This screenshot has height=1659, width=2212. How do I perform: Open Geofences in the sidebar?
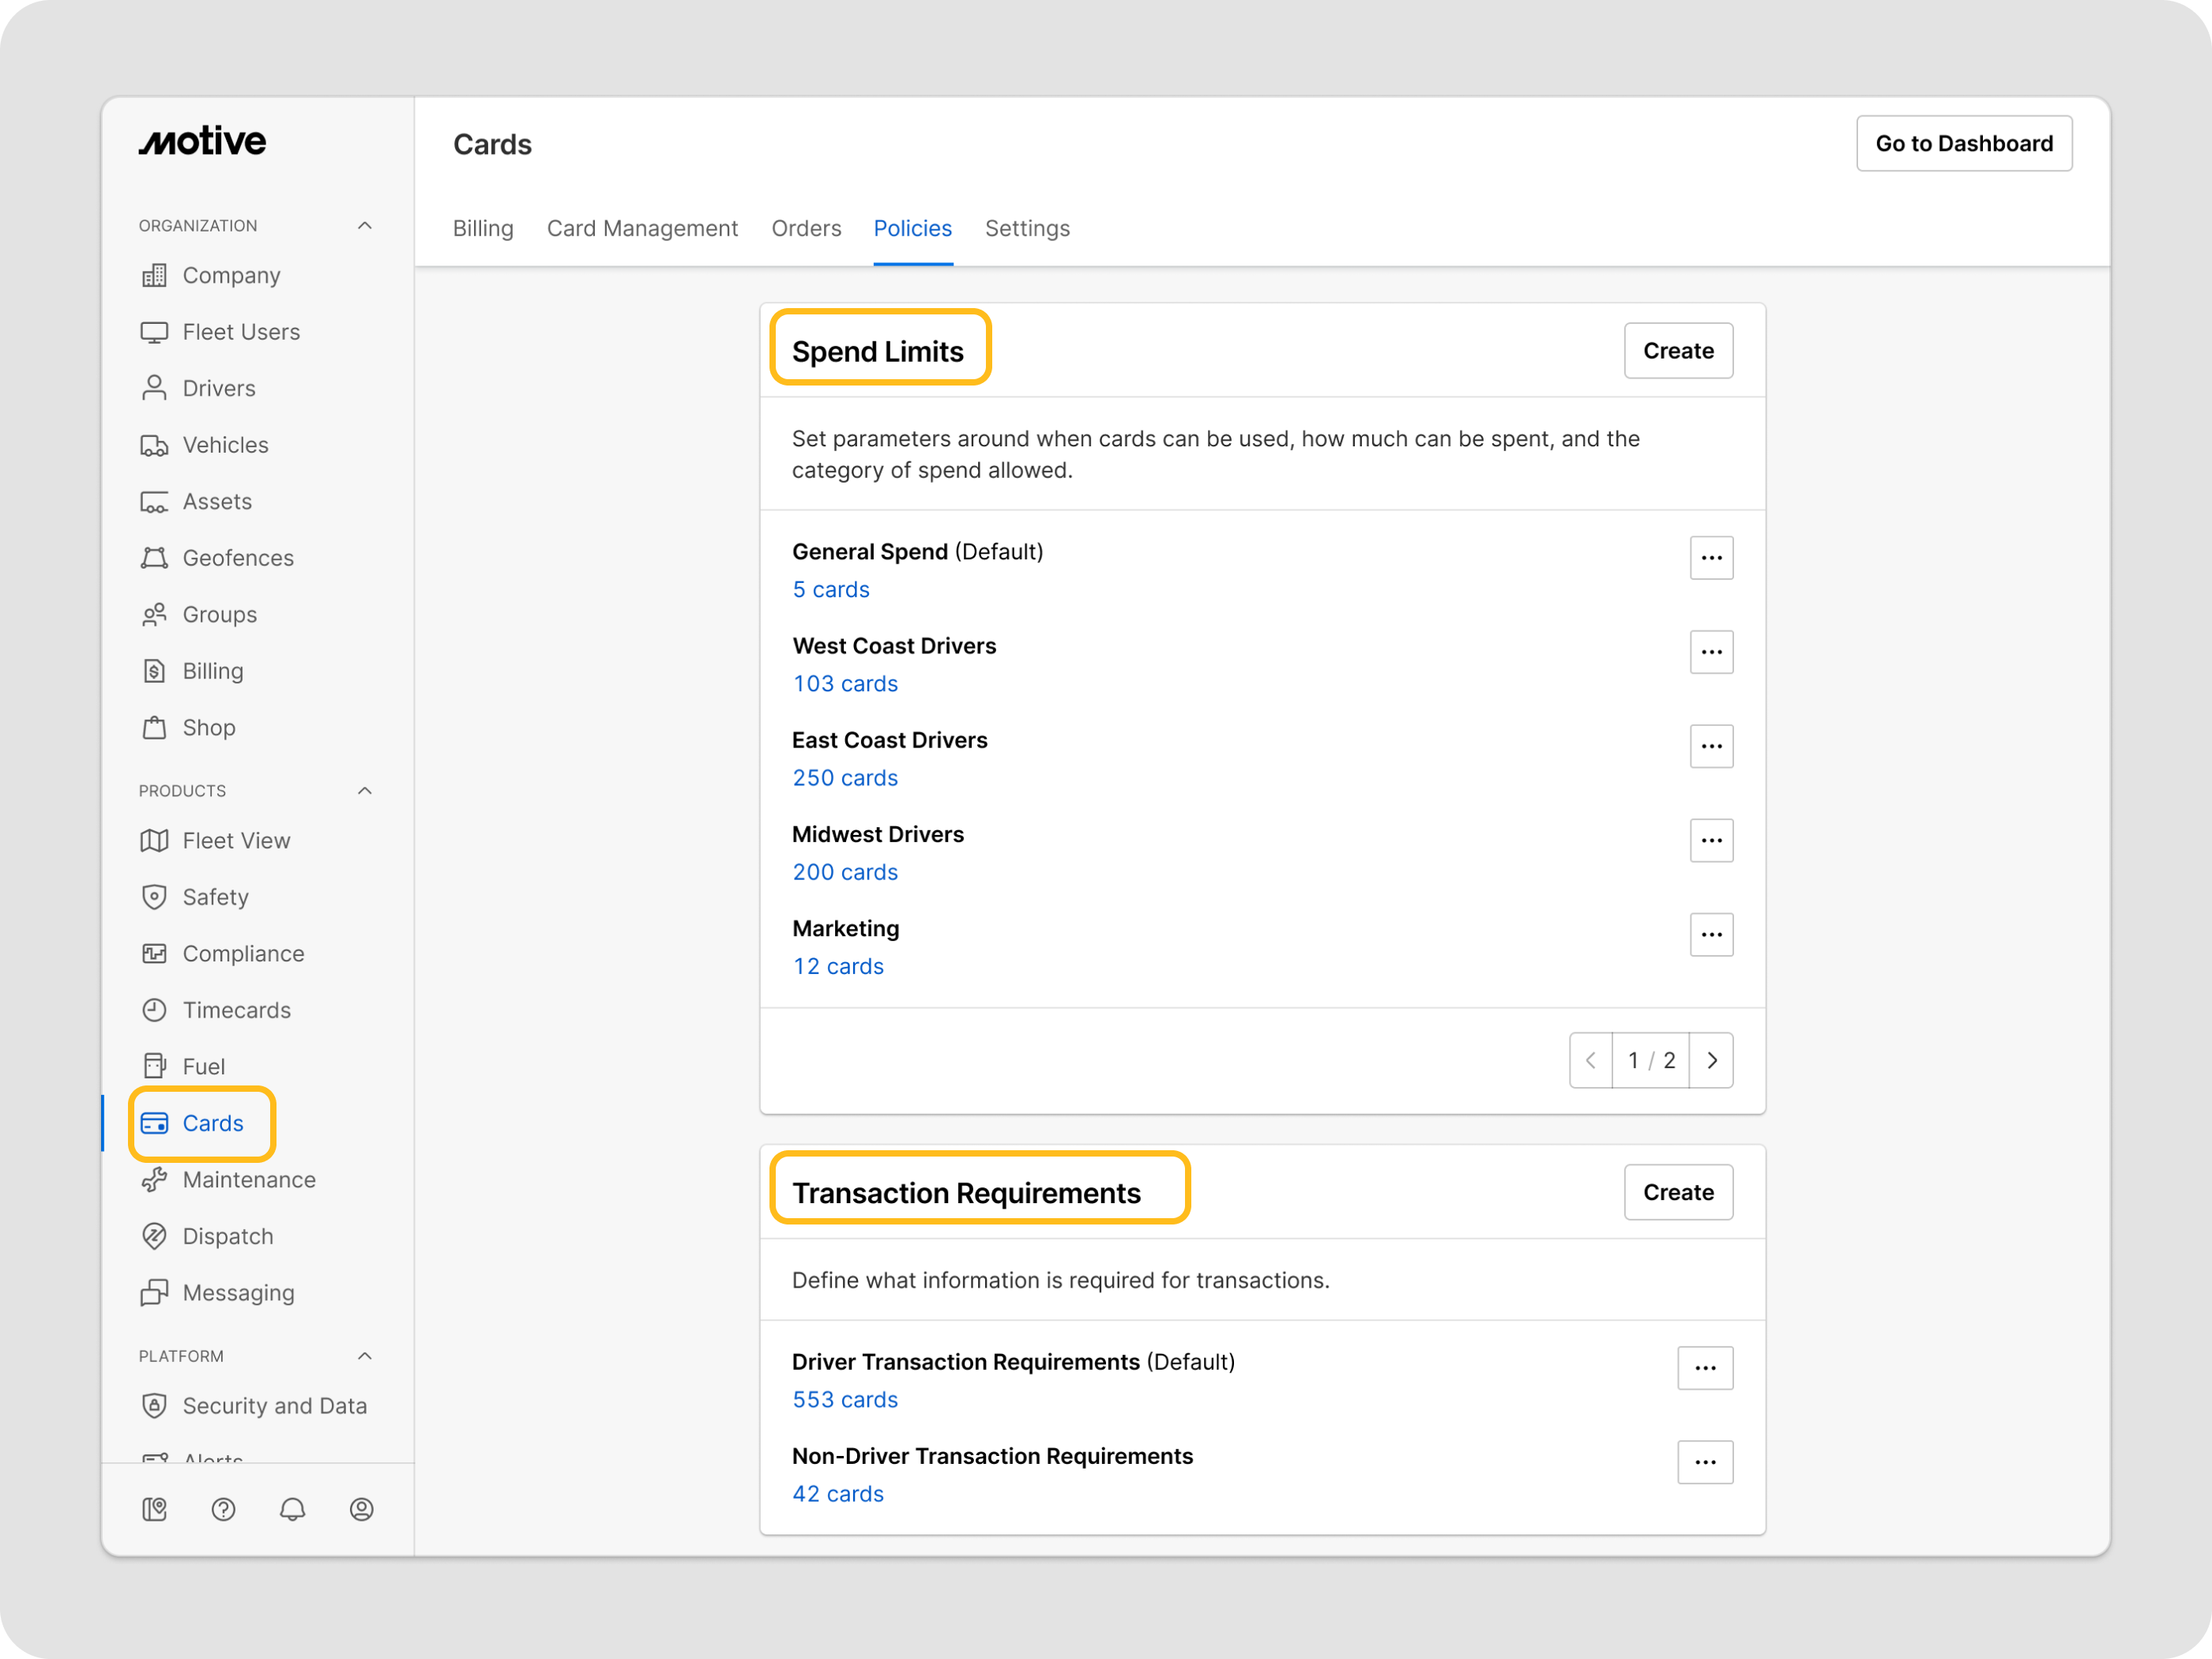point(237,558)
